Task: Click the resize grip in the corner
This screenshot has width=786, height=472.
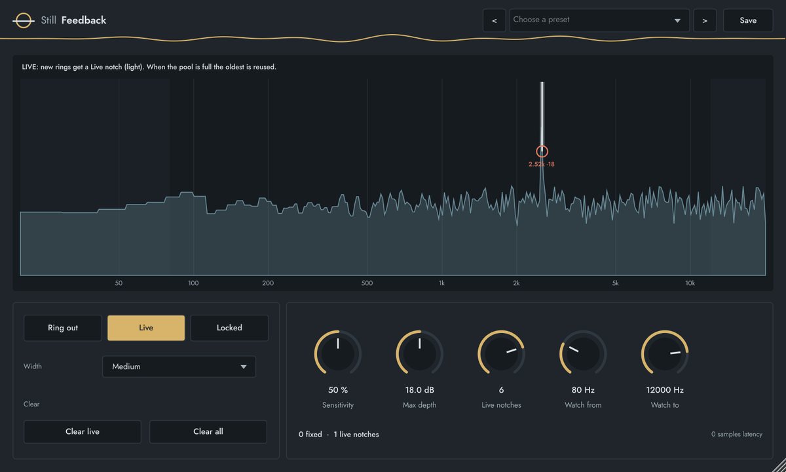Action: (779, 465)
